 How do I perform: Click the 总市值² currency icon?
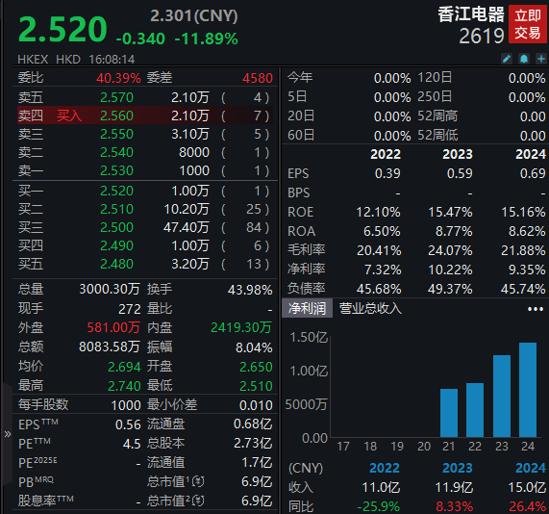(x=198, y=501)
